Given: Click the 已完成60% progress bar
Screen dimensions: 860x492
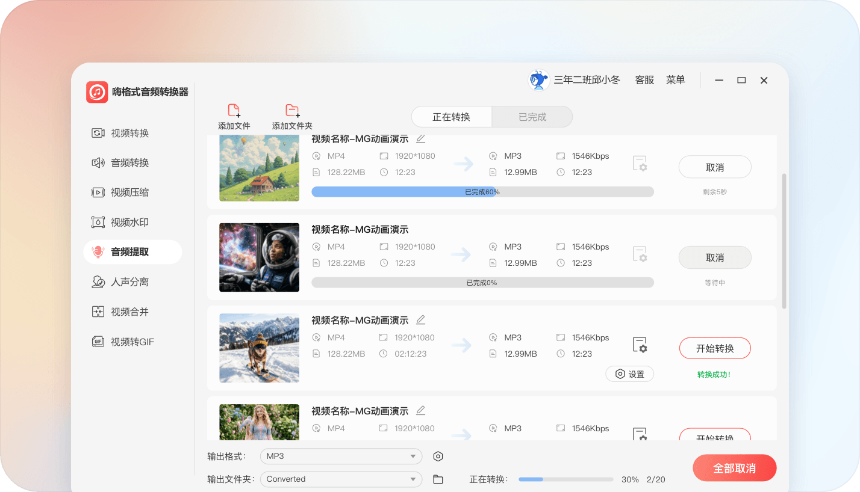Looking at the screenshot, I should 482,192.
